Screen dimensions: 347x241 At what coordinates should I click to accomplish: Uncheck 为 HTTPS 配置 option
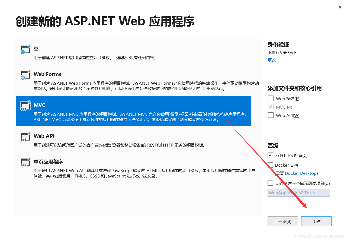270,155
